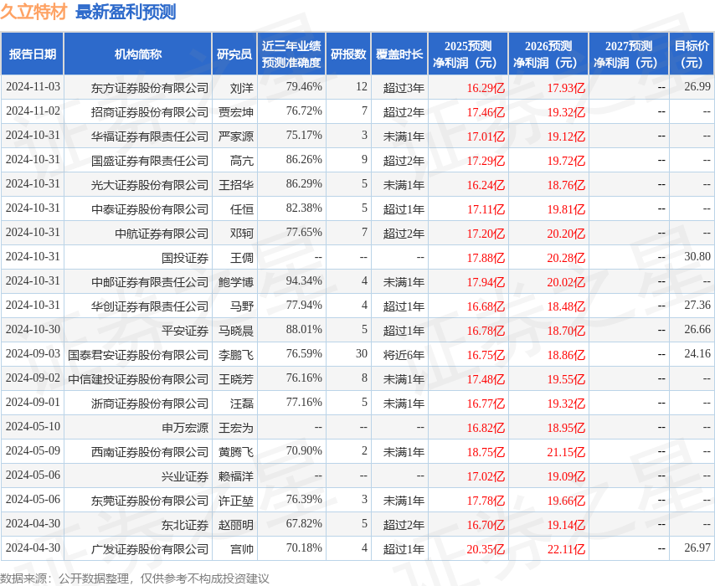Select the 2027预测净利润 column header

[629, 54]
